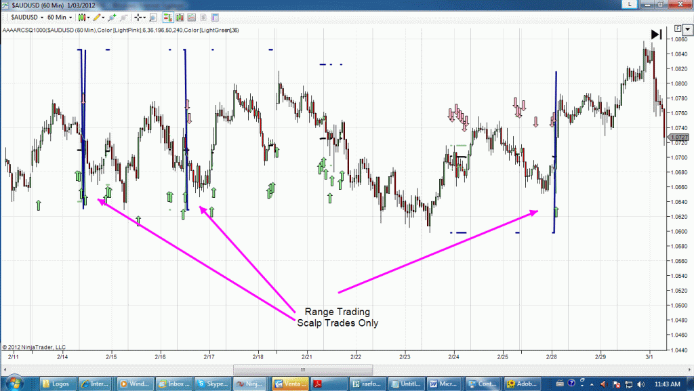Viewport: 694px width, 391px height.
Task: Open the Windows Start button
Action: pos(14,383)
